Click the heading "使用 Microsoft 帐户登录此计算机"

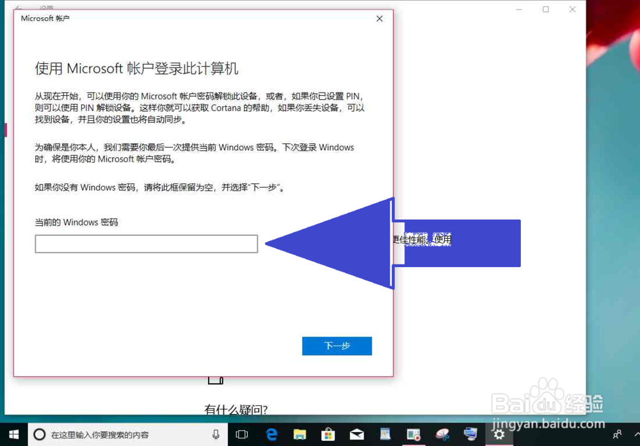click(136, 68)
